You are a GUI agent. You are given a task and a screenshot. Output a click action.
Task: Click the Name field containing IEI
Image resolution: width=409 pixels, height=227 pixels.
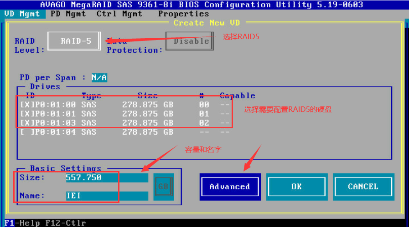(x=107, y=196)
